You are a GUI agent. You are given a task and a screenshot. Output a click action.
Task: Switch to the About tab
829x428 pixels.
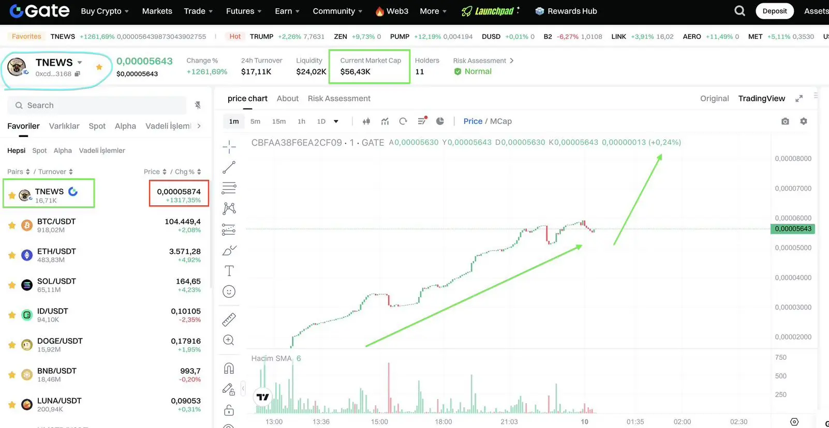point(288,98)
